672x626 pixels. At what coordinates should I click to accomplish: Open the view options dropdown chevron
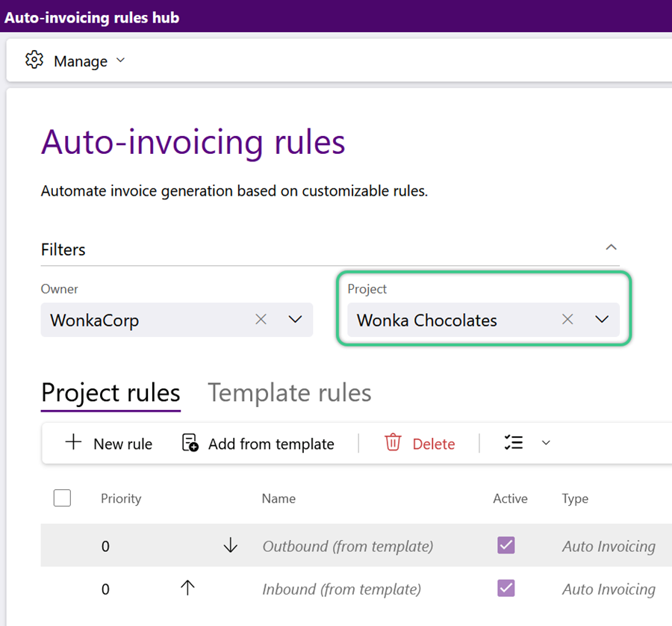coord(546,443)
